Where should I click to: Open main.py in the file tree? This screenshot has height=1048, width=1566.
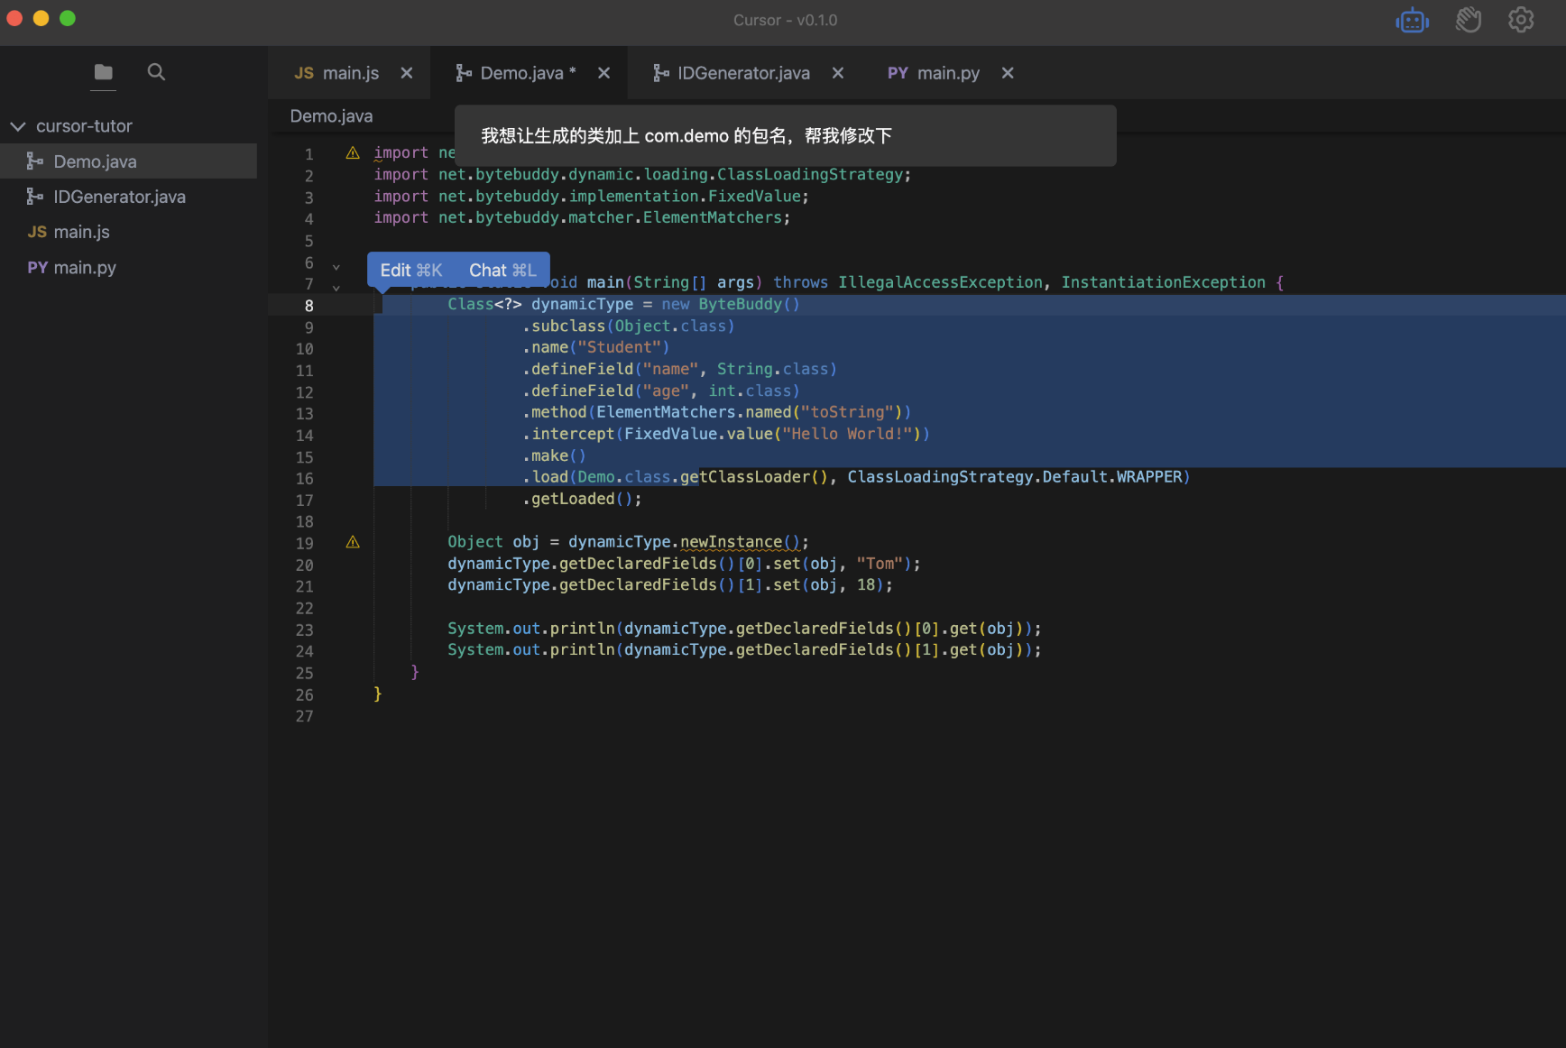[x=128, y=267]
